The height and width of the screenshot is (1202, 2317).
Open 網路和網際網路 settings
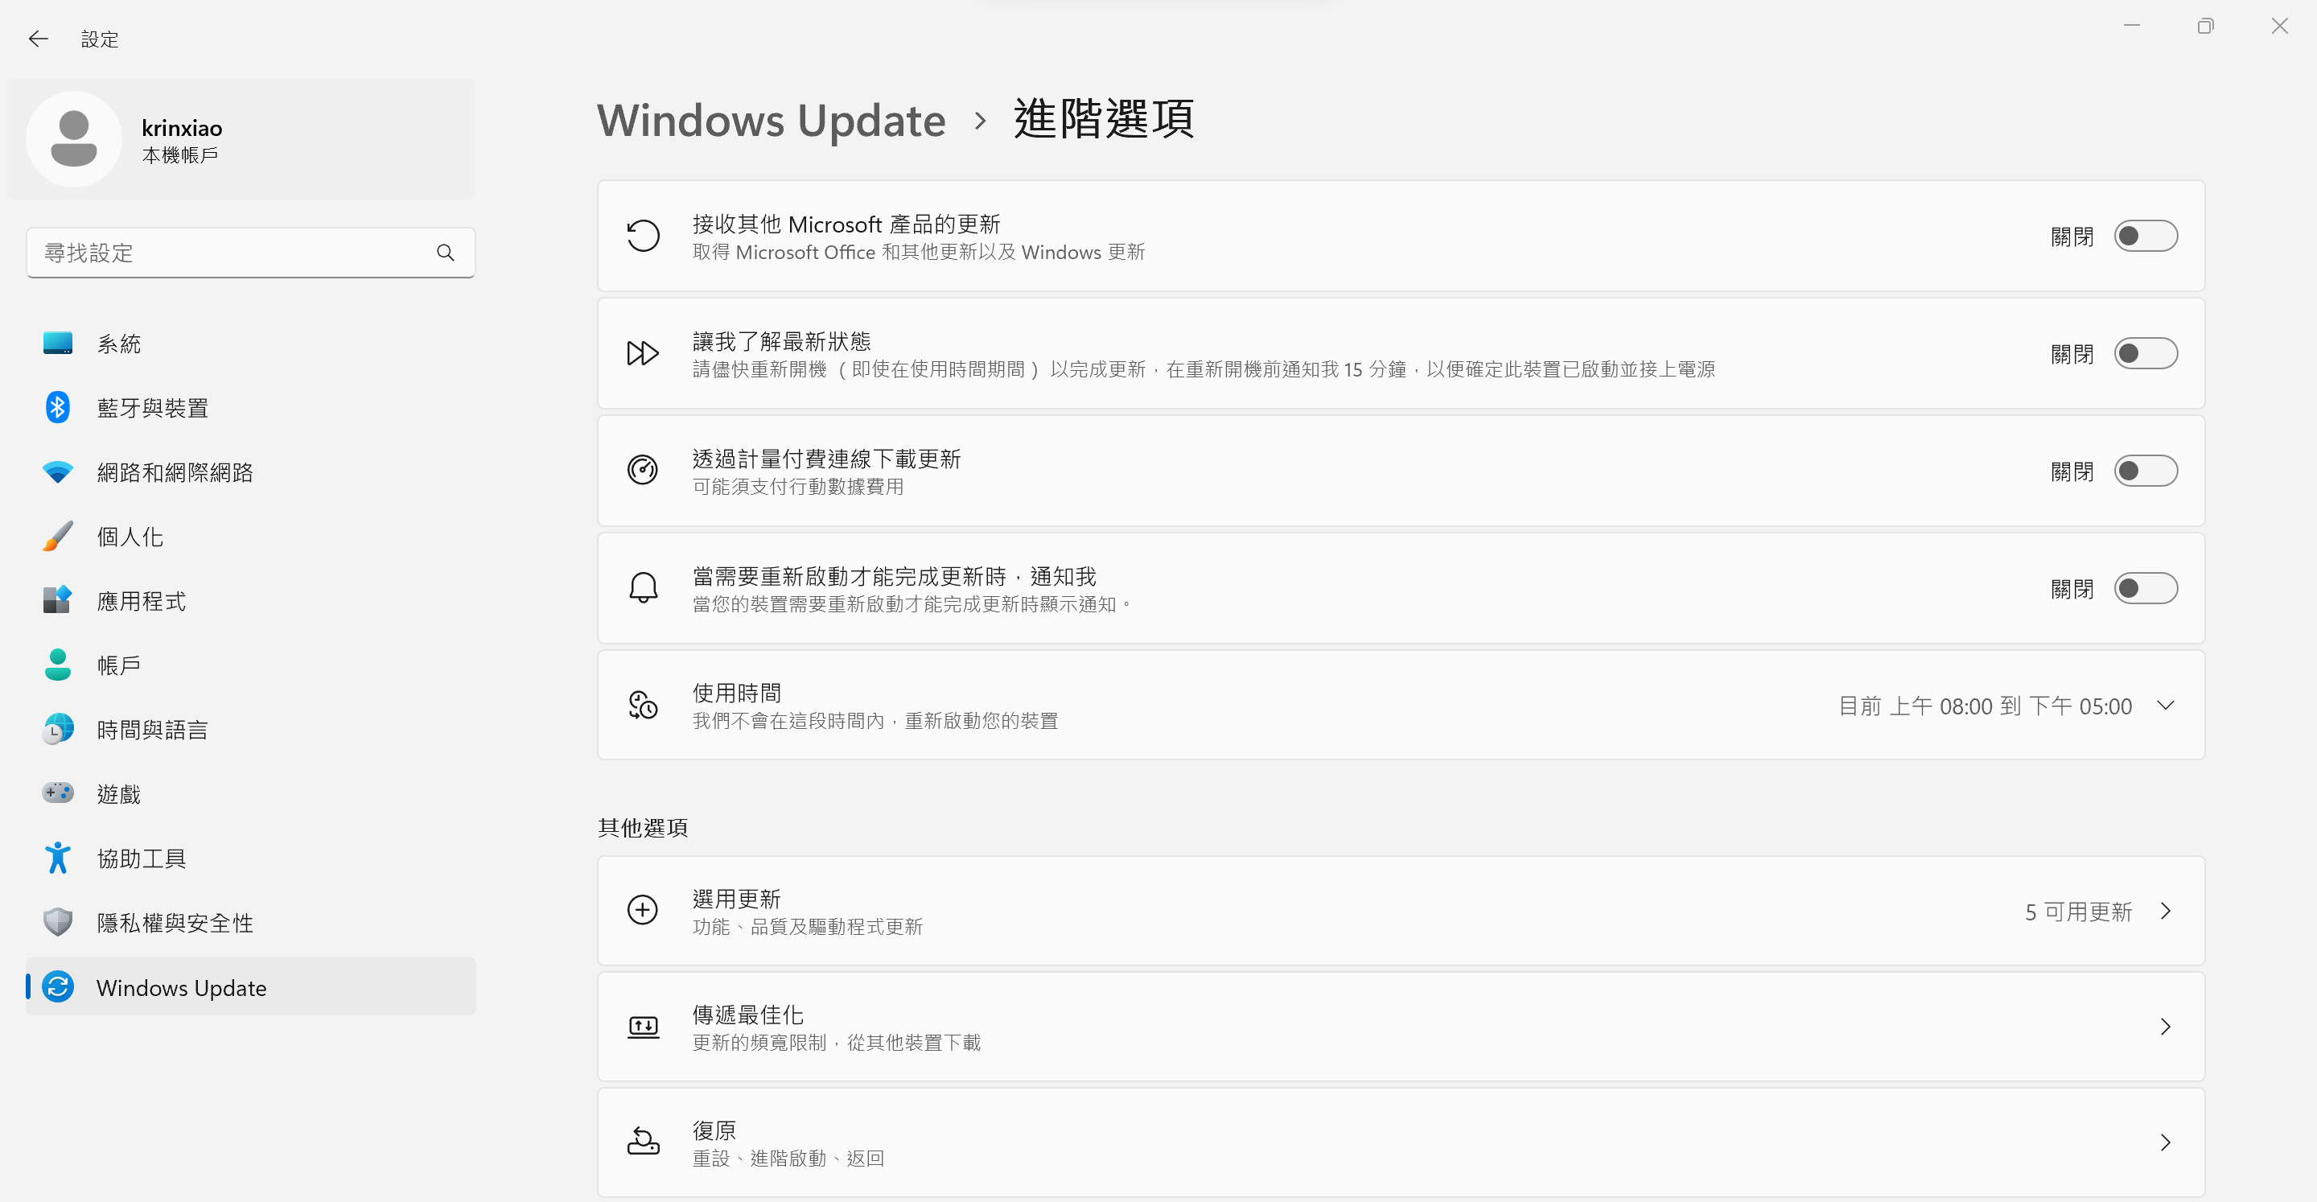tap(251, 472)
